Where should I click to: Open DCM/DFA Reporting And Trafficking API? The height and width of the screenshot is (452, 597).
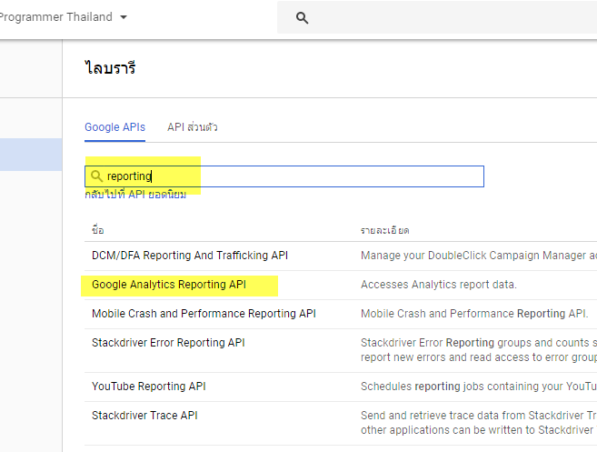(x=190, y=256)
